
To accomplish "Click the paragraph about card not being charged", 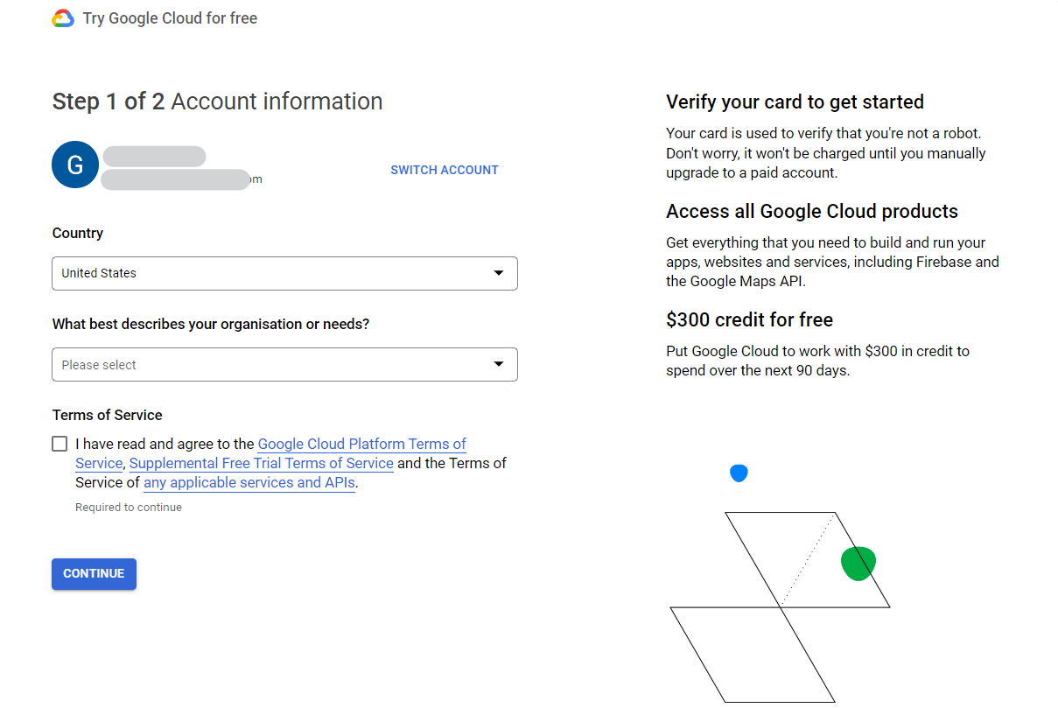I will 826,153.
